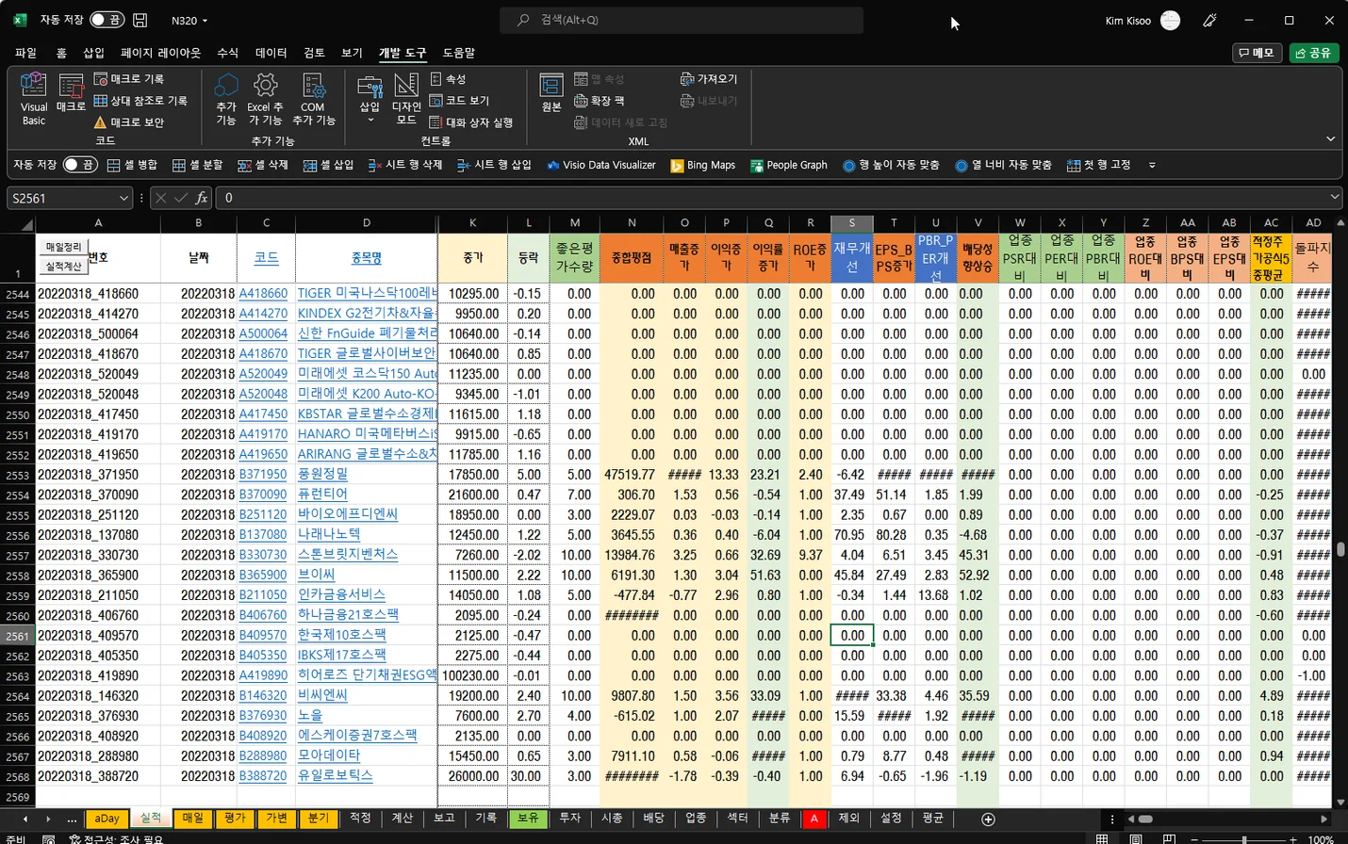Expand the 삽입 controls dropdown
The width and height of the screenshot is (1348, 844).
[370, 120]
